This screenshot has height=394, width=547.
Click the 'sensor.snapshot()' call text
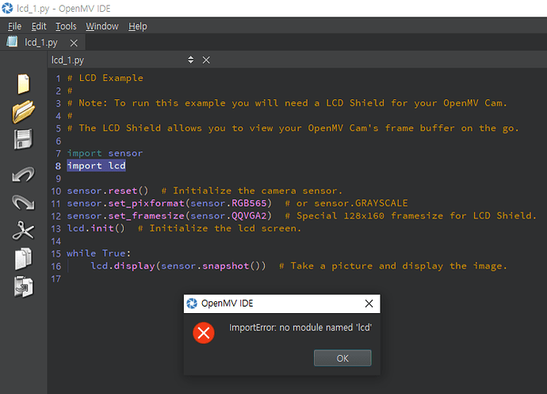coord(212,266)
